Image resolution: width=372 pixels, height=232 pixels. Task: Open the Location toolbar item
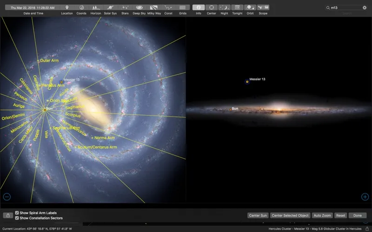click(66, 8)
